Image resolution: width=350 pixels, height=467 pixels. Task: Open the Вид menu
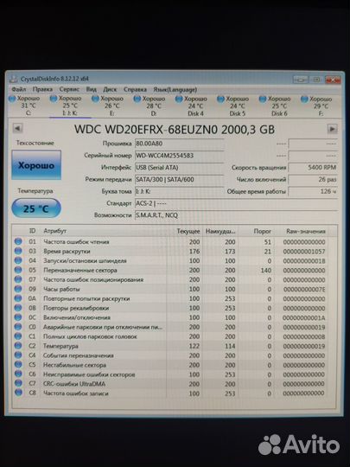point(92,89)
